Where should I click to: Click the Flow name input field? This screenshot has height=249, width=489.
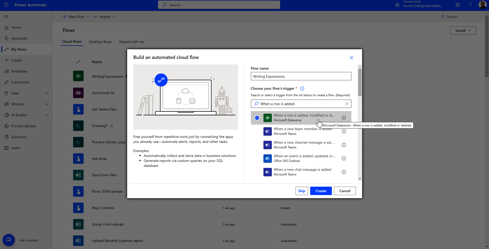(x=301, y=76)
